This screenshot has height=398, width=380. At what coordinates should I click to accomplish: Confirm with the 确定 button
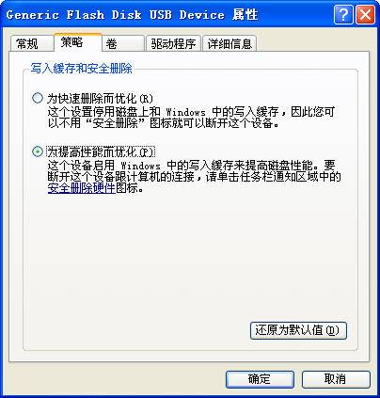(260, 379)
